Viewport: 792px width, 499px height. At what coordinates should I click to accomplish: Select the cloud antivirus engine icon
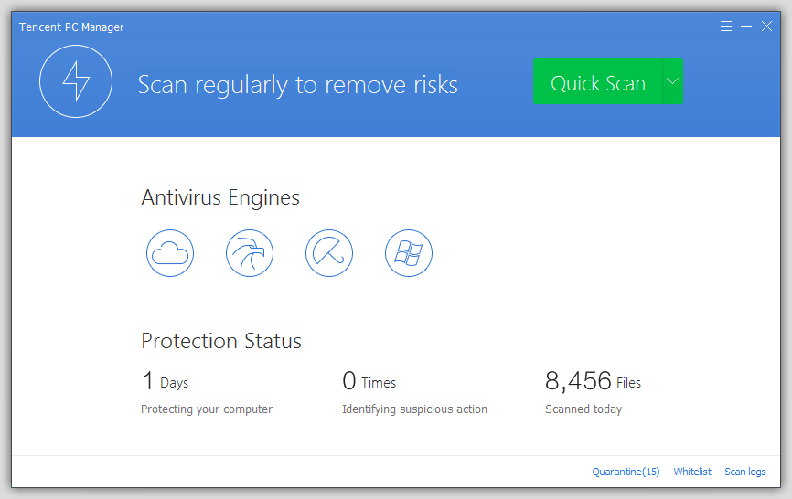170,252
